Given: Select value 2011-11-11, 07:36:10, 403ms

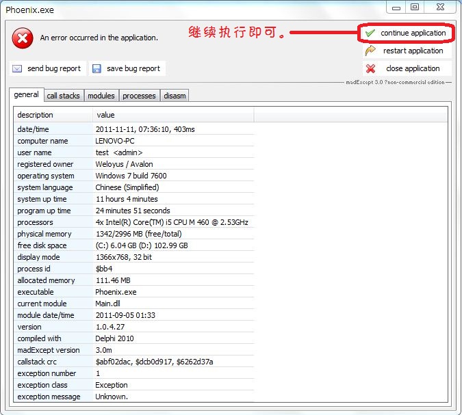Looking at the screenshot, I should 145,129.
